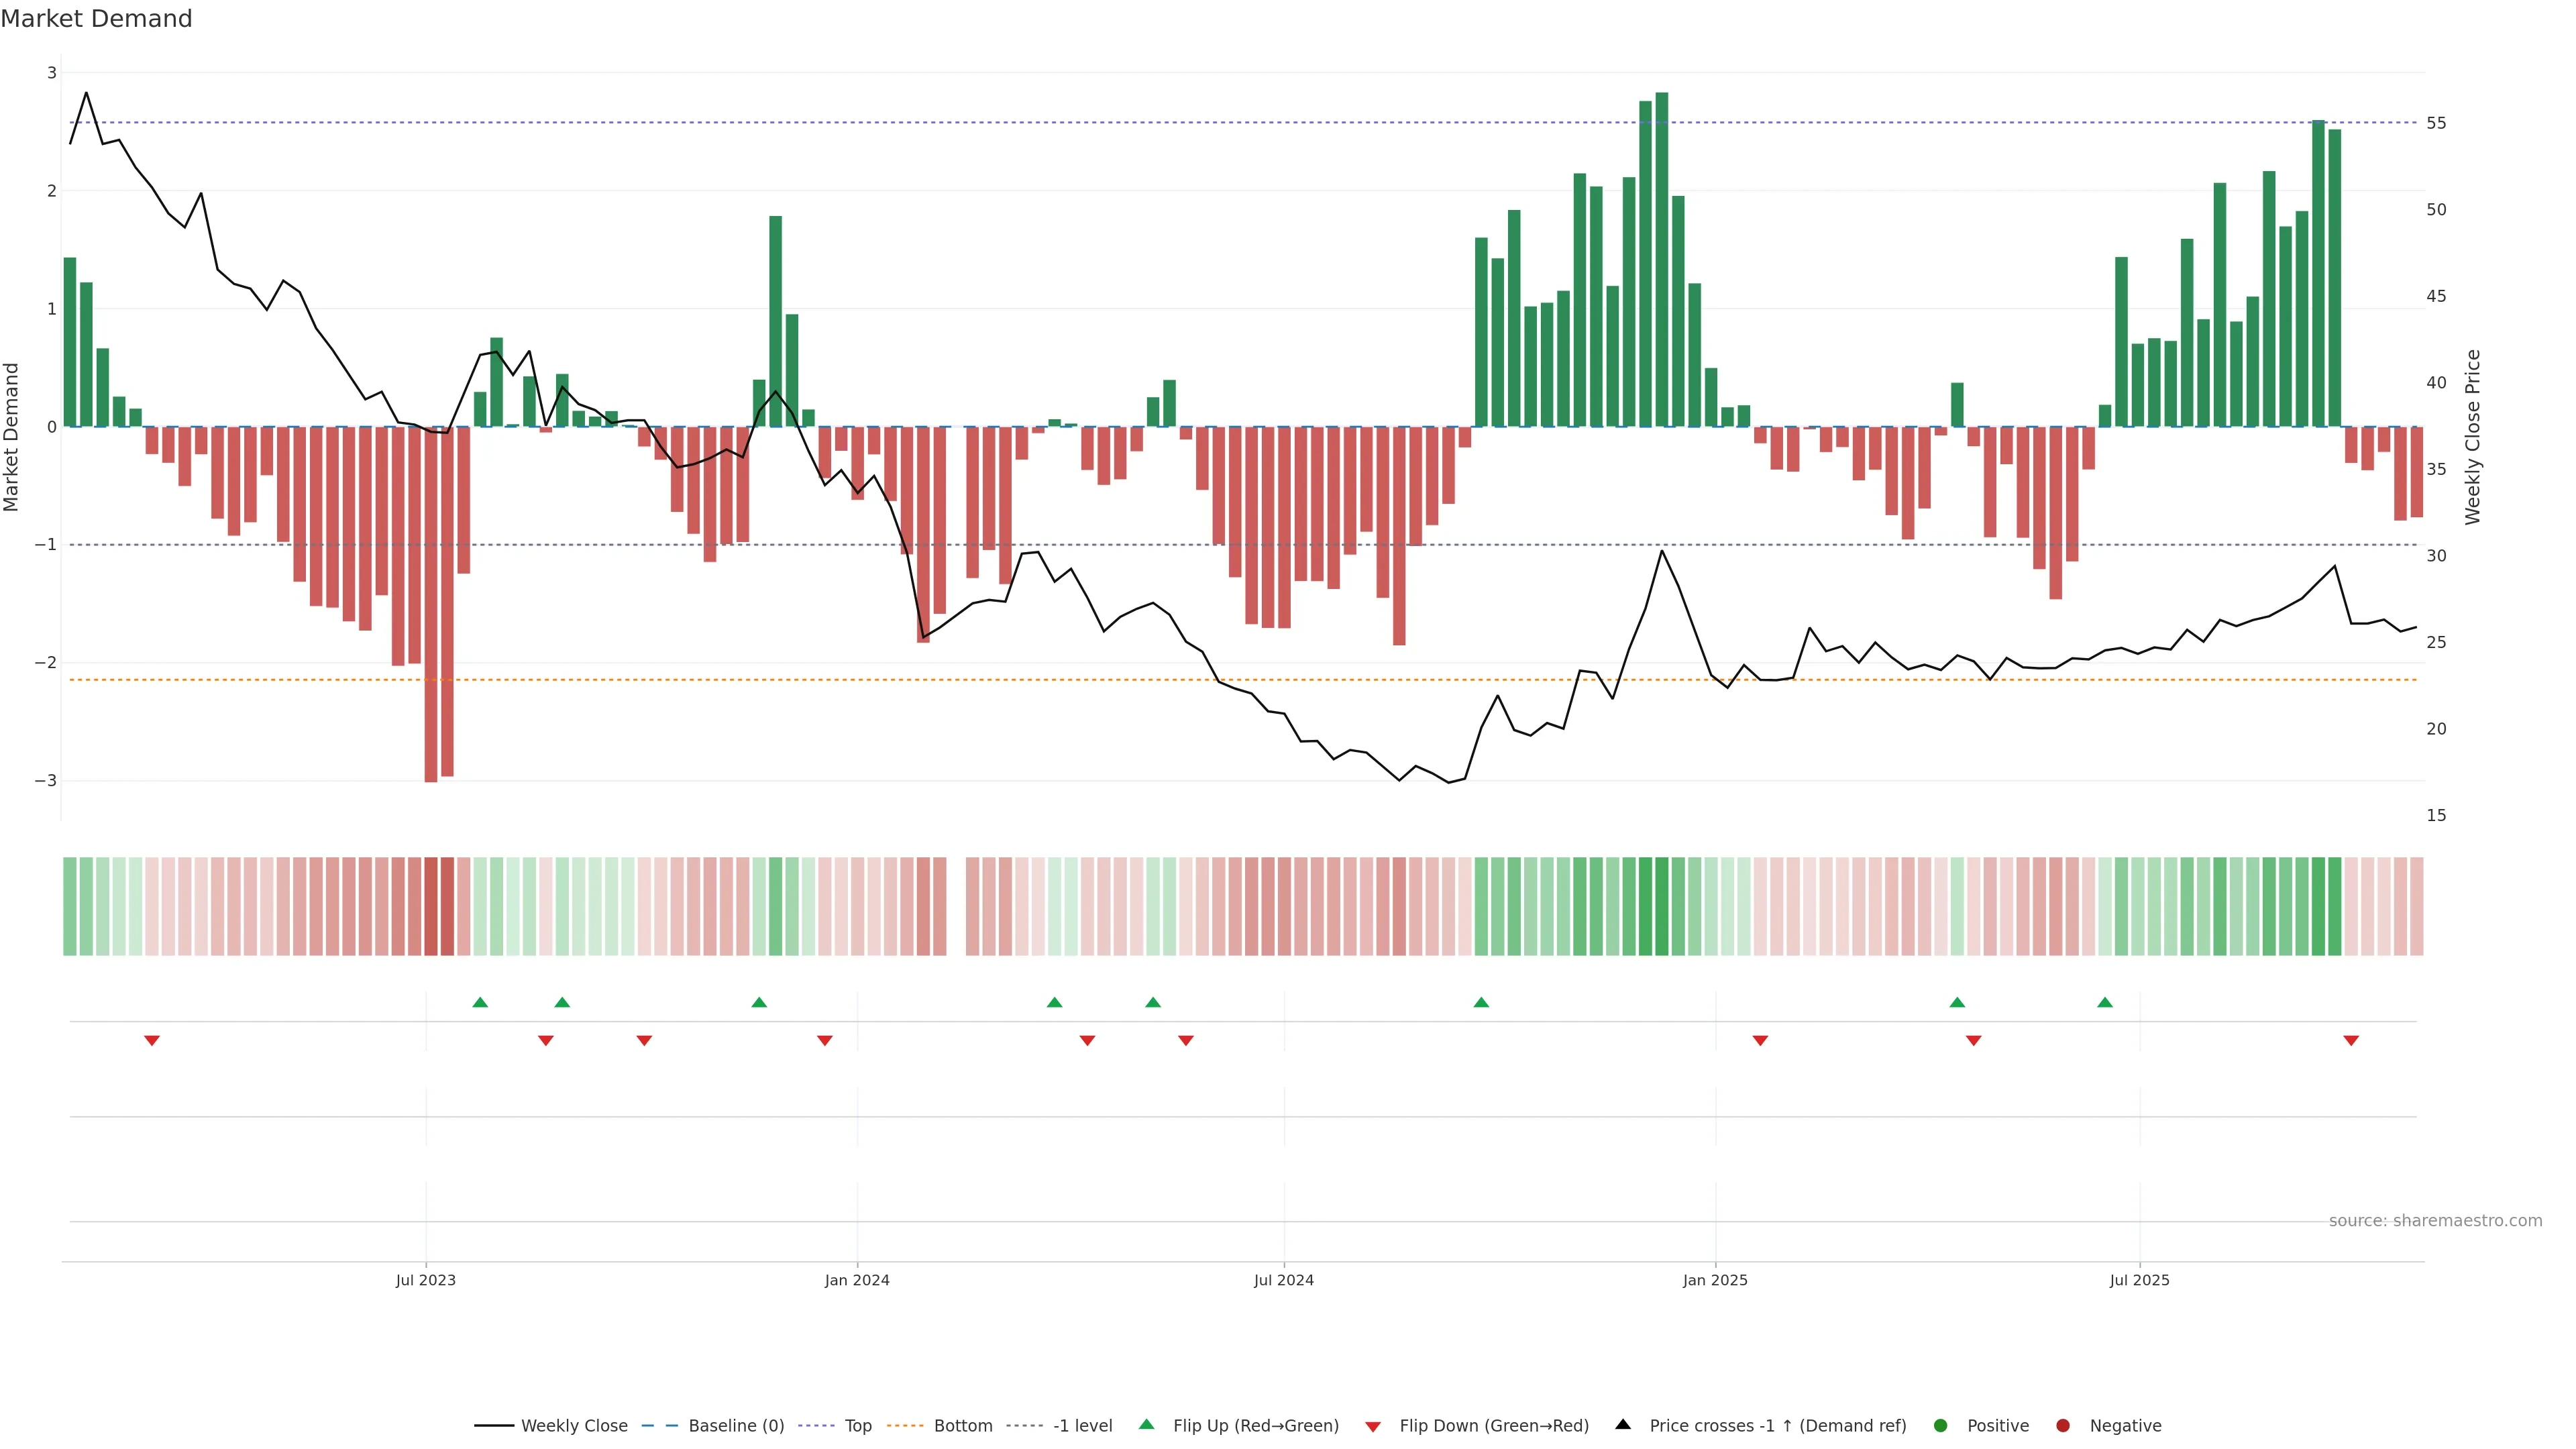This screenshot has width=2576, height=1449.
Task: Click black Price crosses -1 triangle icon
Action: pyautogui.click(x=1623, y=1425)
